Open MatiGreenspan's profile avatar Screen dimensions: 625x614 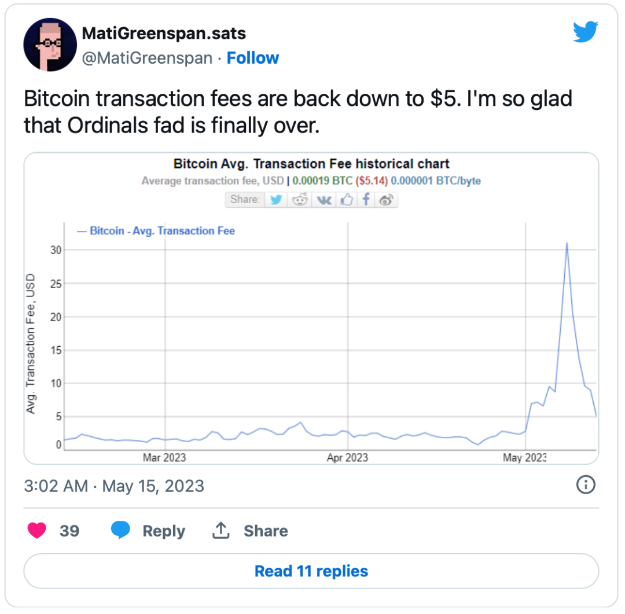point(50,45)
